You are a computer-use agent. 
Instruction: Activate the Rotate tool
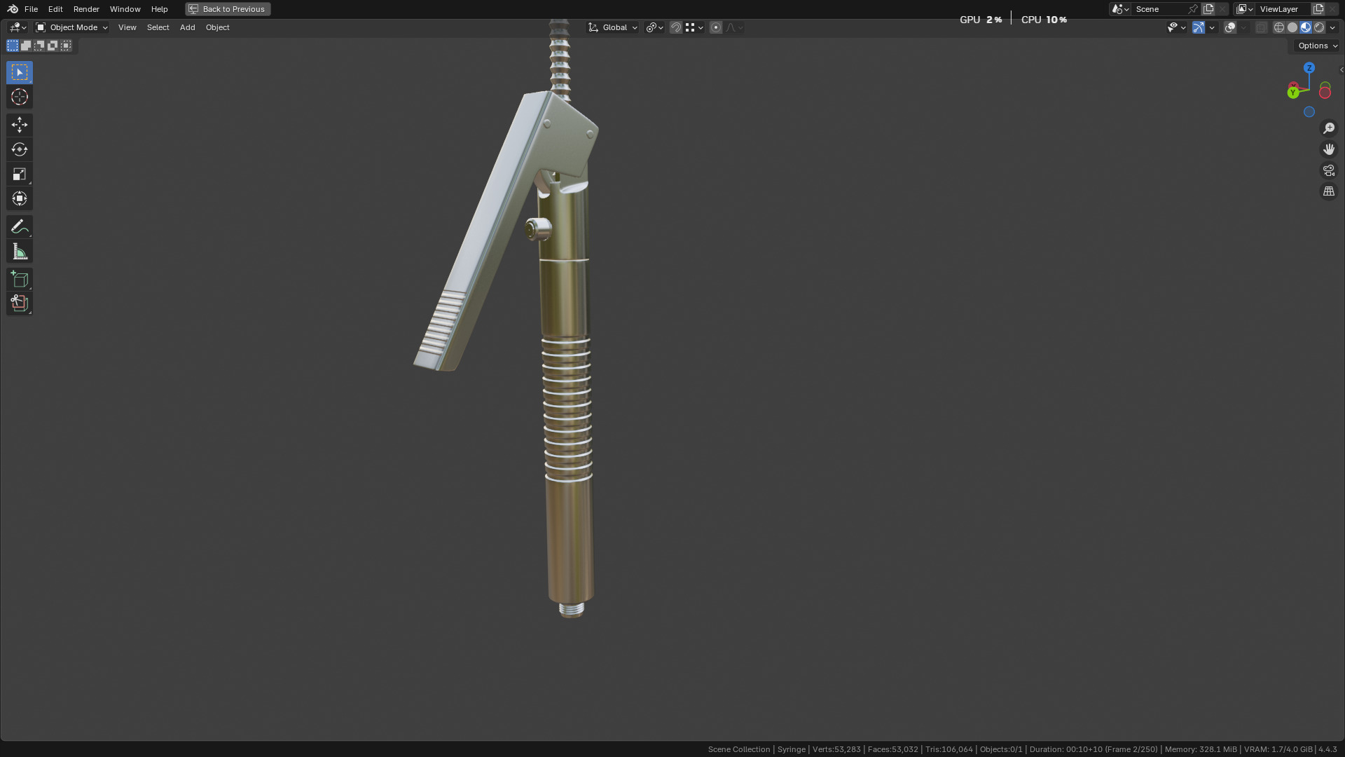click(x=20, y=149)
